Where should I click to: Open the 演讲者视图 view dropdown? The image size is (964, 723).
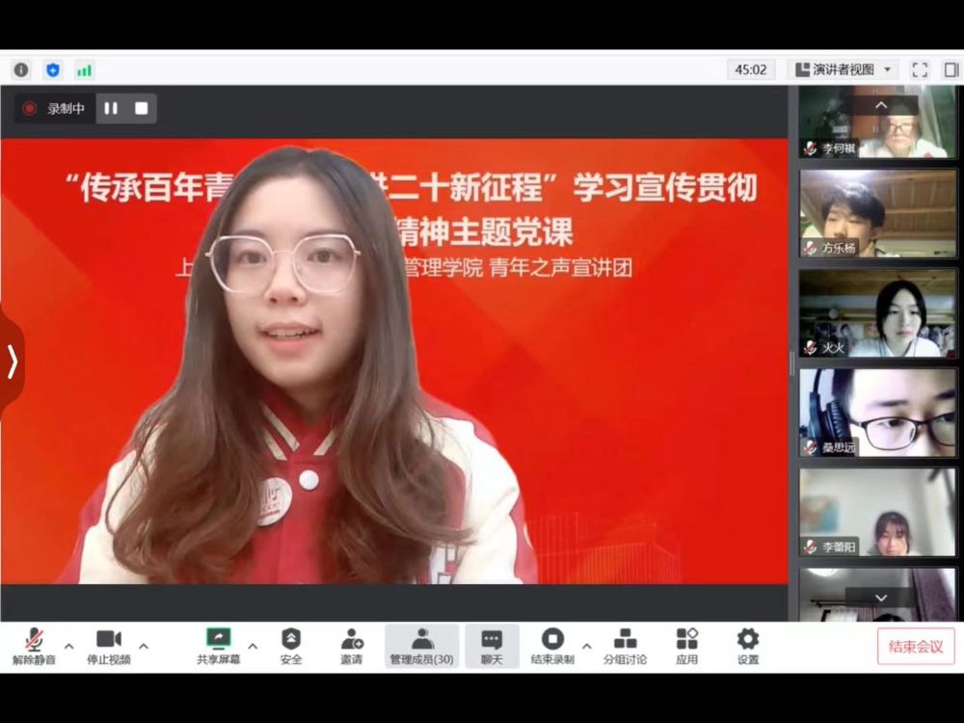pos(843,69)
